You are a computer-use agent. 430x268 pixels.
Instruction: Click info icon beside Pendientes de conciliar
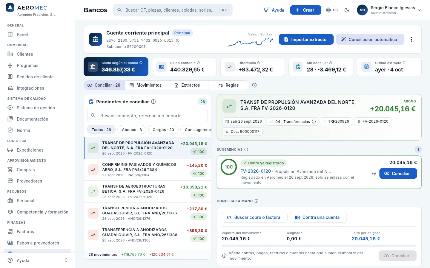coord(153,102)
